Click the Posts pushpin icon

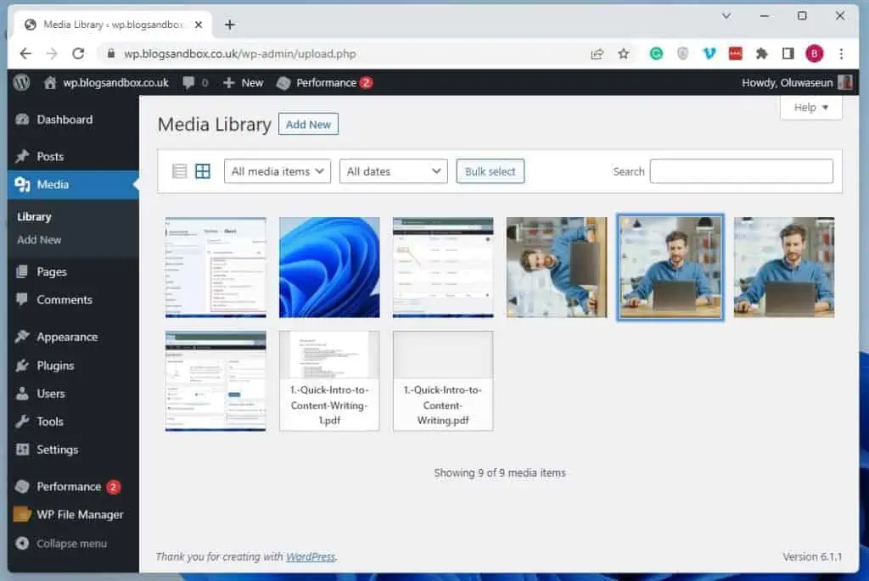tap(22, 156)
